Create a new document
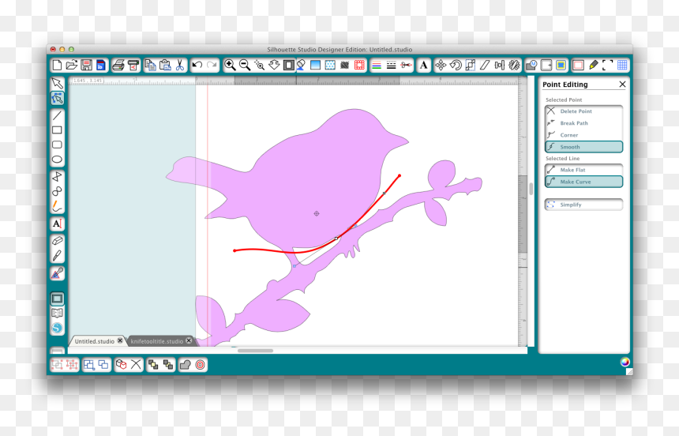This screenshot has width=679, height=436. coord(57,66)
